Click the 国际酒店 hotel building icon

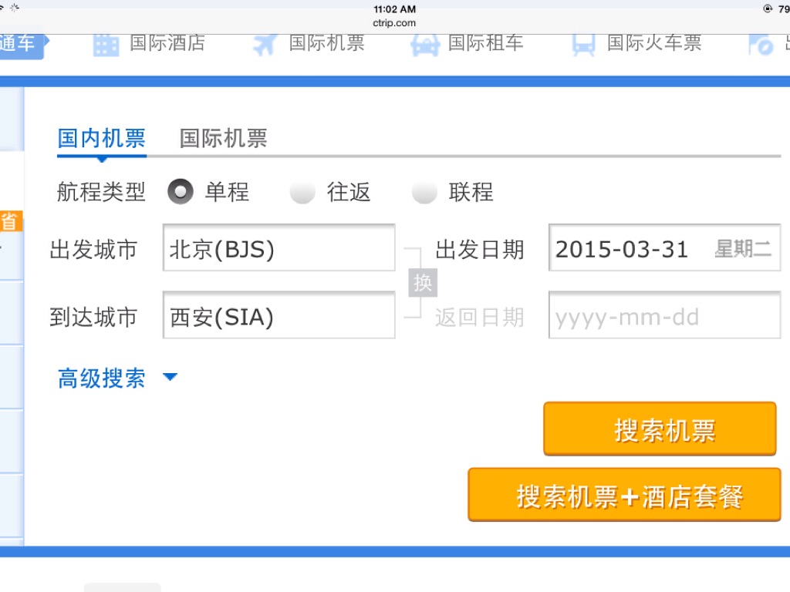click(106, 44)
